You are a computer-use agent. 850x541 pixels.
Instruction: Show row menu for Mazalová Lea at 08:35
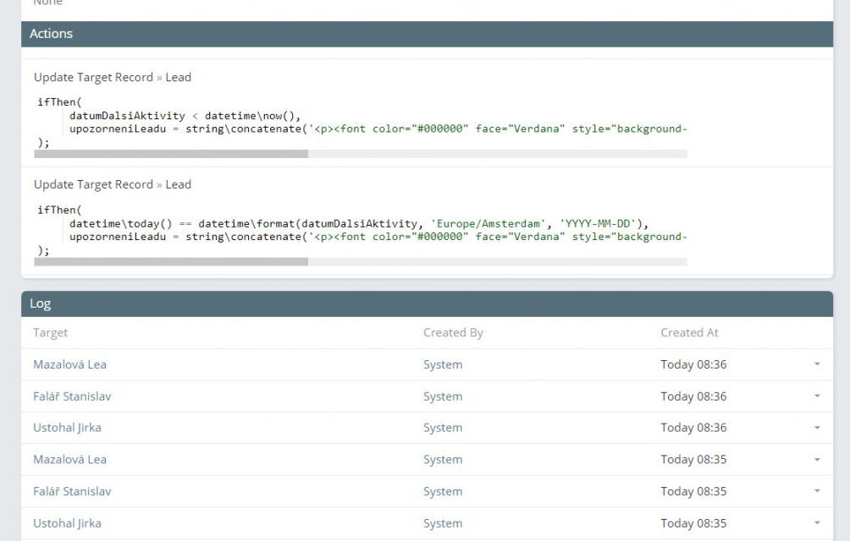pos(817,460)
